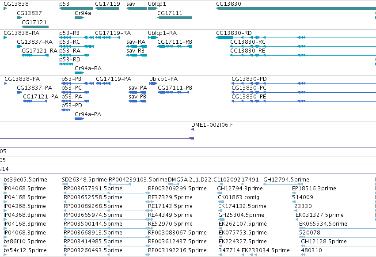Select the p53 gene feature
The image size is (376, 257).
click(76, 8)
